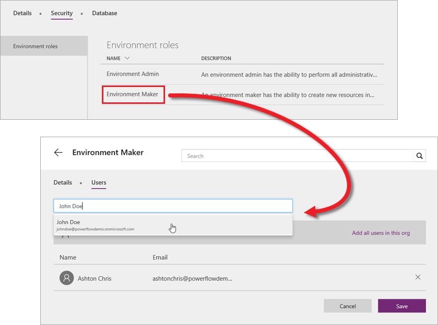Switch to the Details tab

point(63,182)
